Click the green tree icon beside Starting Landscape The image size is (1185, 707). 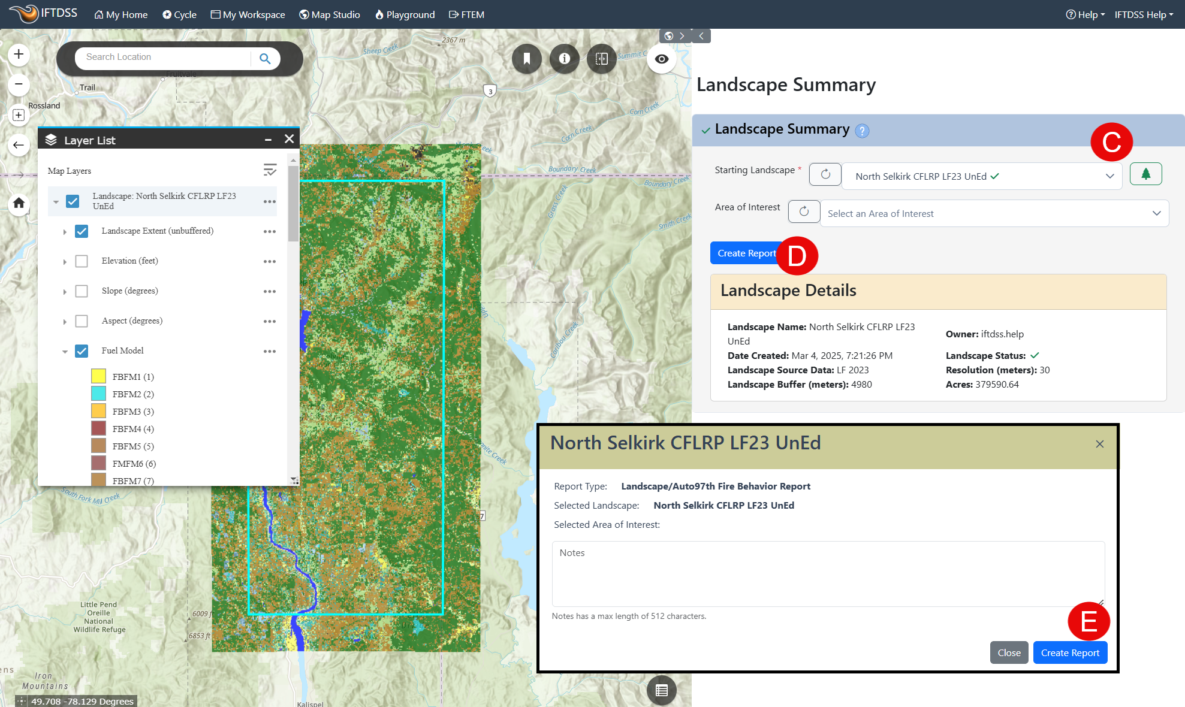coord(1145,174)
